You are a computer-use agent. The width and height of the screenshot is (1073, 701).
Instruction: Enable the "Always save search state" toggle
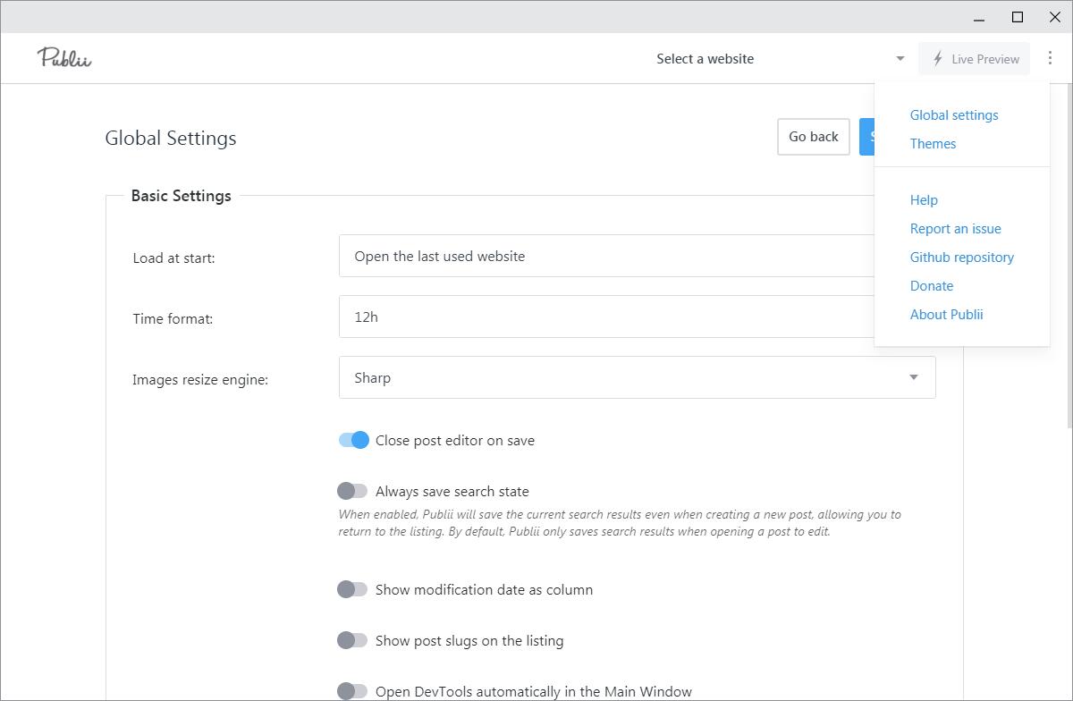point(353,491)
